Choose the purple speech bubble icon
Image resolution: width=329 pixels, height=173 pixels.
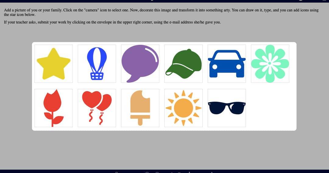(140, 64)
